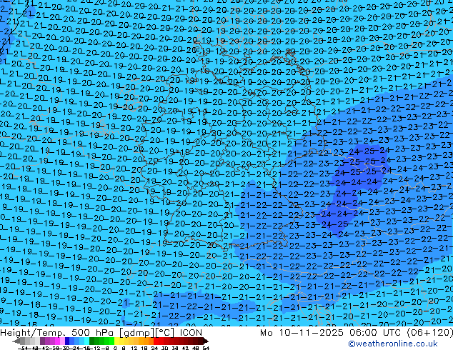
Task: Click the date Mo 10-11-2025
Action: pos(302,332)
